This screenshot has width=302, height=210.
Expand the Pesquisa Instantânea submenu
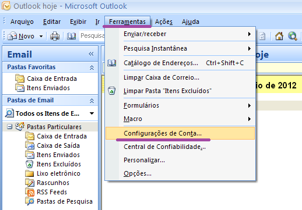coord(180,48)
